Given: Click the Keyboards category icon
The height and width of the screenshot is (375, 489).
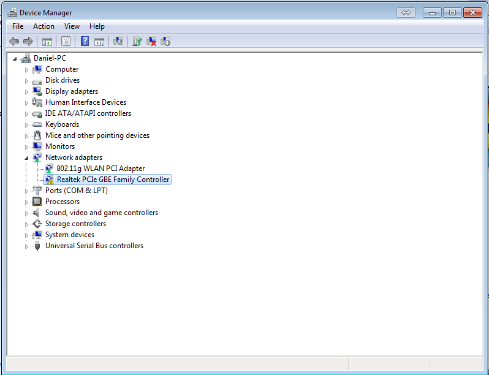Looking at the screenshot, I should 37,124.
